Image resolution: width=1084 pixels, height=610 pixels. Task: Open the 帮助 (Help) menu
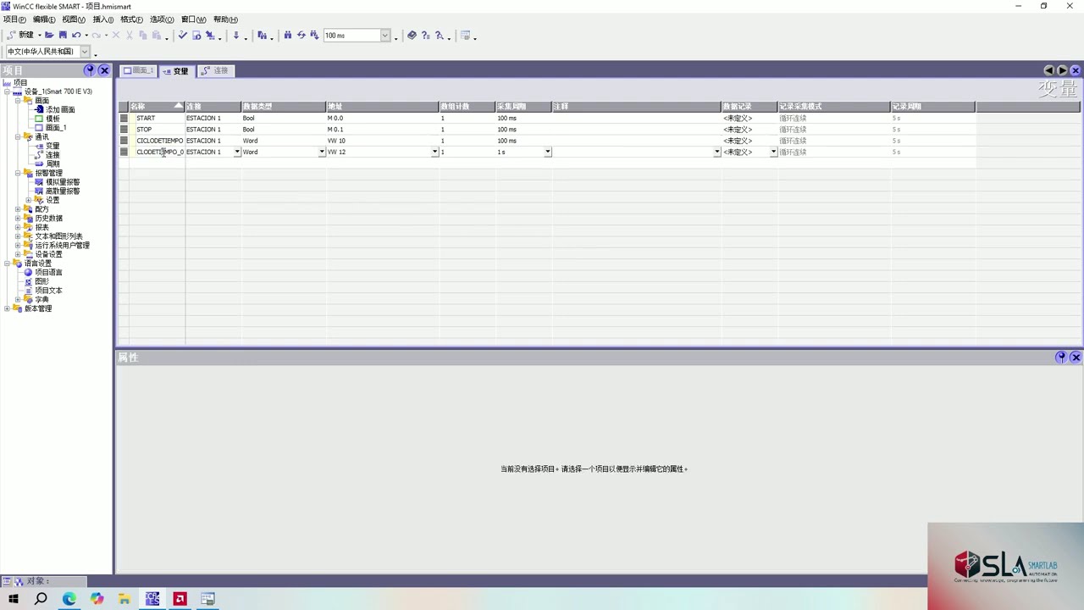pos(225,19)
